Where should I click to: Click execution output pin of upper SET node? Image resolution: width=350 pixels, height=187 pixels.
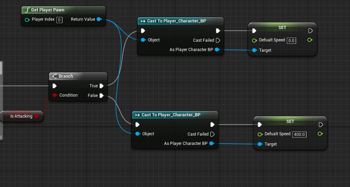310,31
